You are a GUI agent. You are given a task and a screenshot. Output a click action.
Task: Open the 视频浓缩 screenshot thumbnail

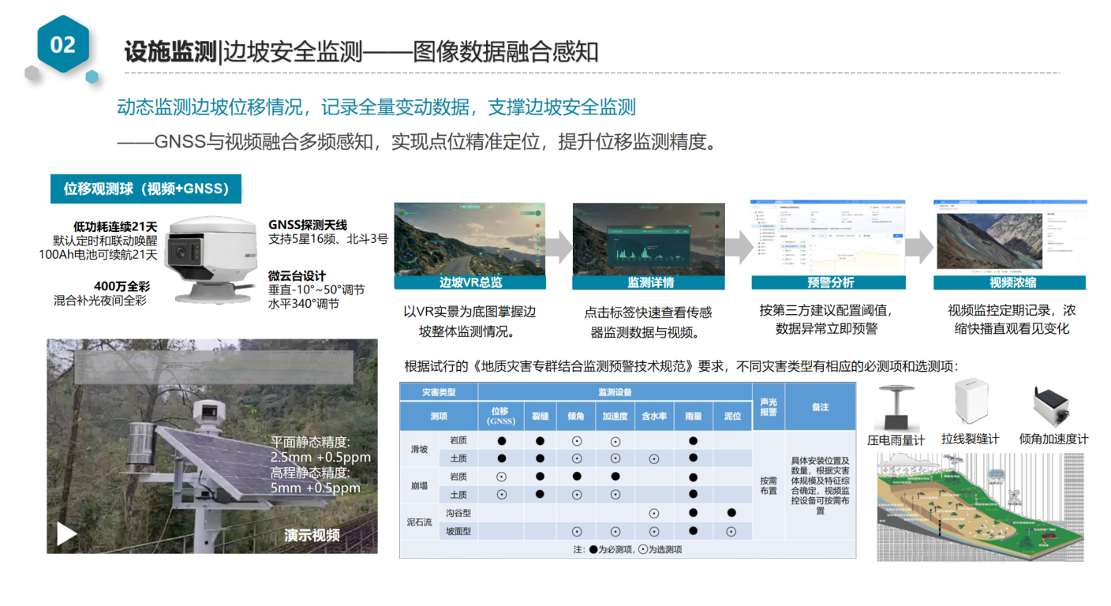tap(1010, 237)
